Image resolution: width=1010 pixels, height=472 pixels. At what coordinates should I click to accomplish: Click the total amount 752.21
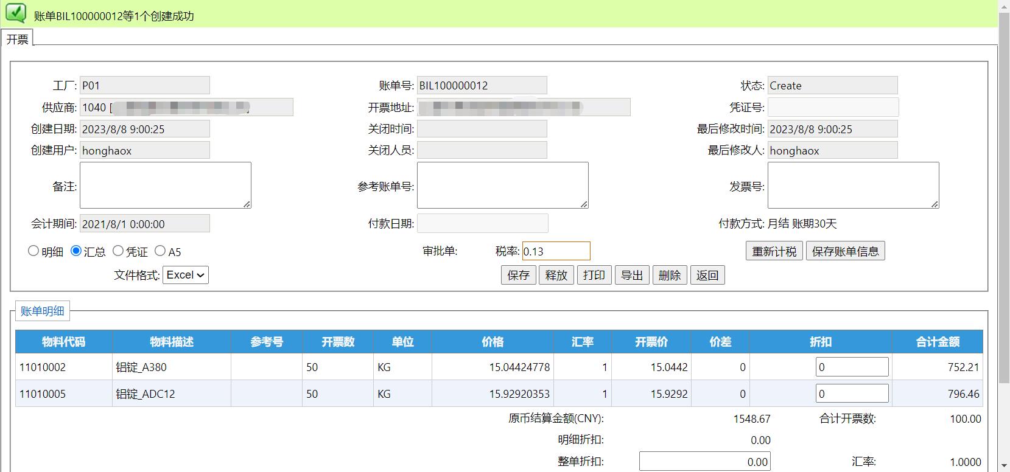click(x=963, y=367)
